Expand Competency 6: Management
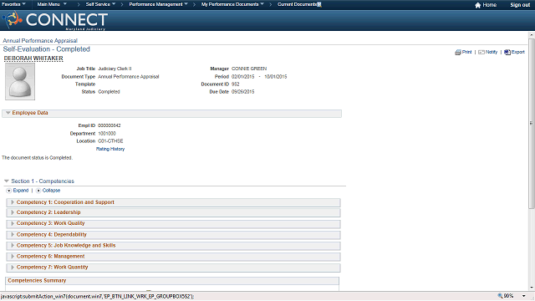The height and width of the screenshot is (301, 535). [13, 257]
